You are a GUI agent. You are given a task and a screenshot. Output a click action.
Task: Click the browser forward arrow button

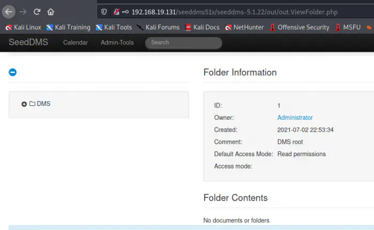[x=23, y=11]
